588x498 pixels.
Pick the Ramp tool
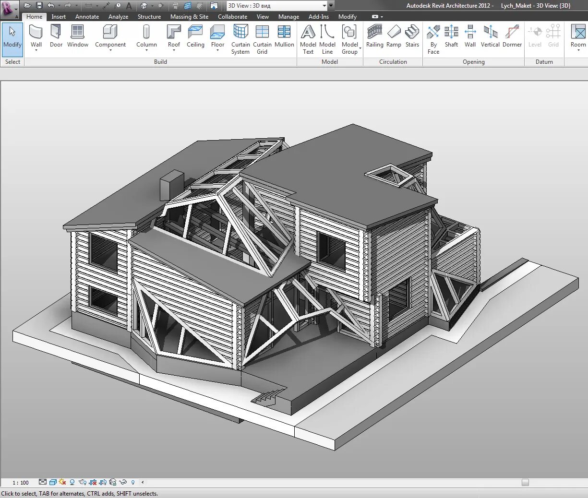(394, 36)
